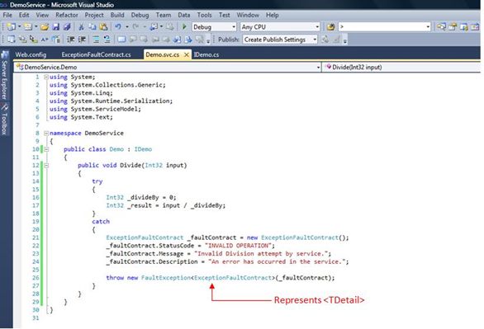Open the Divide(Int32 input) member dropdown
This screenshot has height=329, width=484.
(x=401, y=67)
